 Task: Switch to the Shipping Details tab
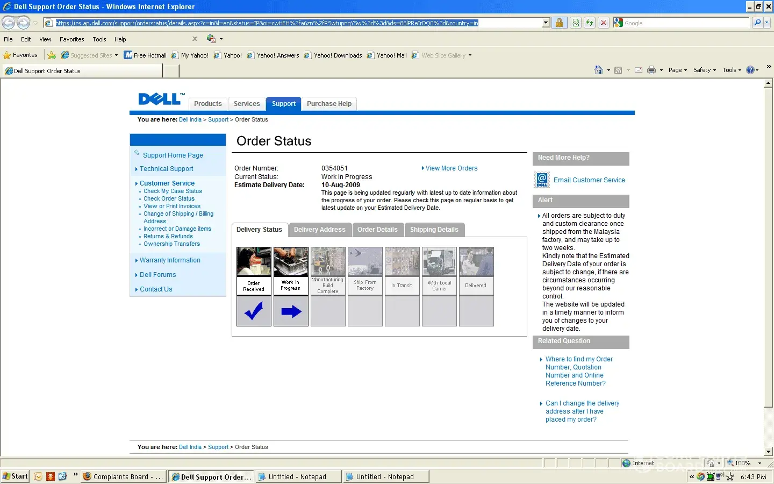click(x=434, y=230)
